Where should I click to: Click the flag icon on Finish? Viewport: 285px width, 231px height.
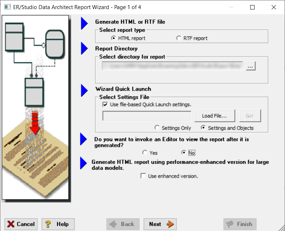(230, 224)
